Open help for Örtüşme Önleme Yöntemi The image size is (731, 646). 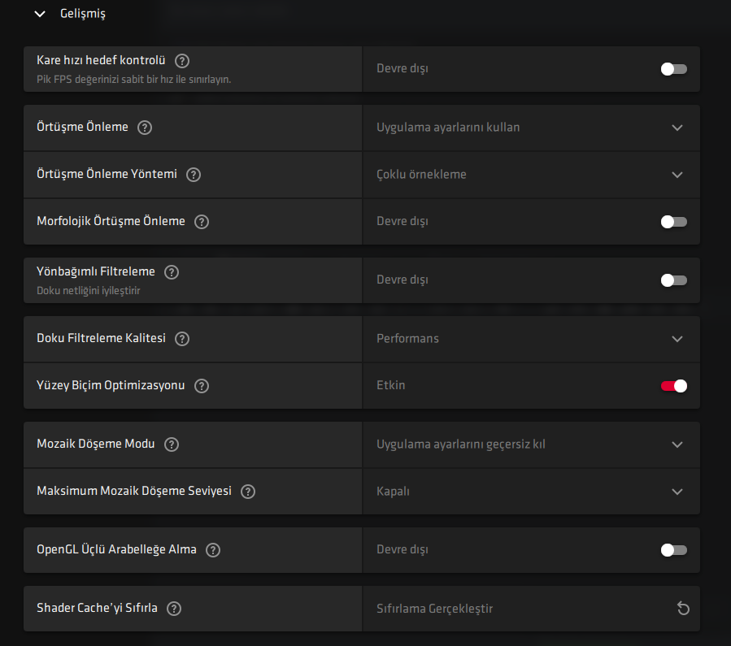click(194, 174)
